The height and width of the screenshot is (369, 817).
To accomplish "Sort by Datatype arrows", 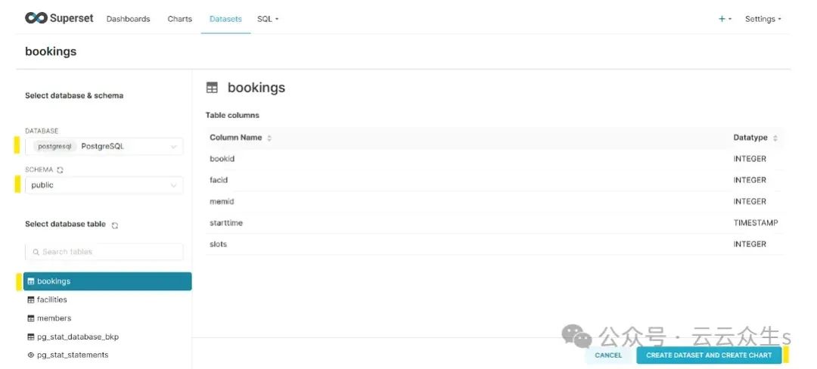I will pos(775,138).
